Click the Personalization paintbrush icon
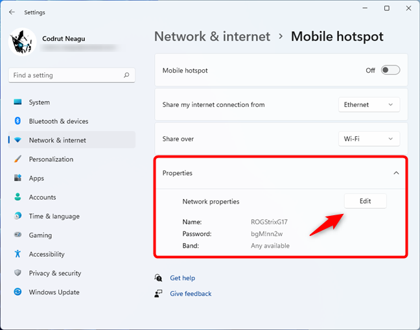The height and width of the screenshot is (330, 420). pos(17,159)
